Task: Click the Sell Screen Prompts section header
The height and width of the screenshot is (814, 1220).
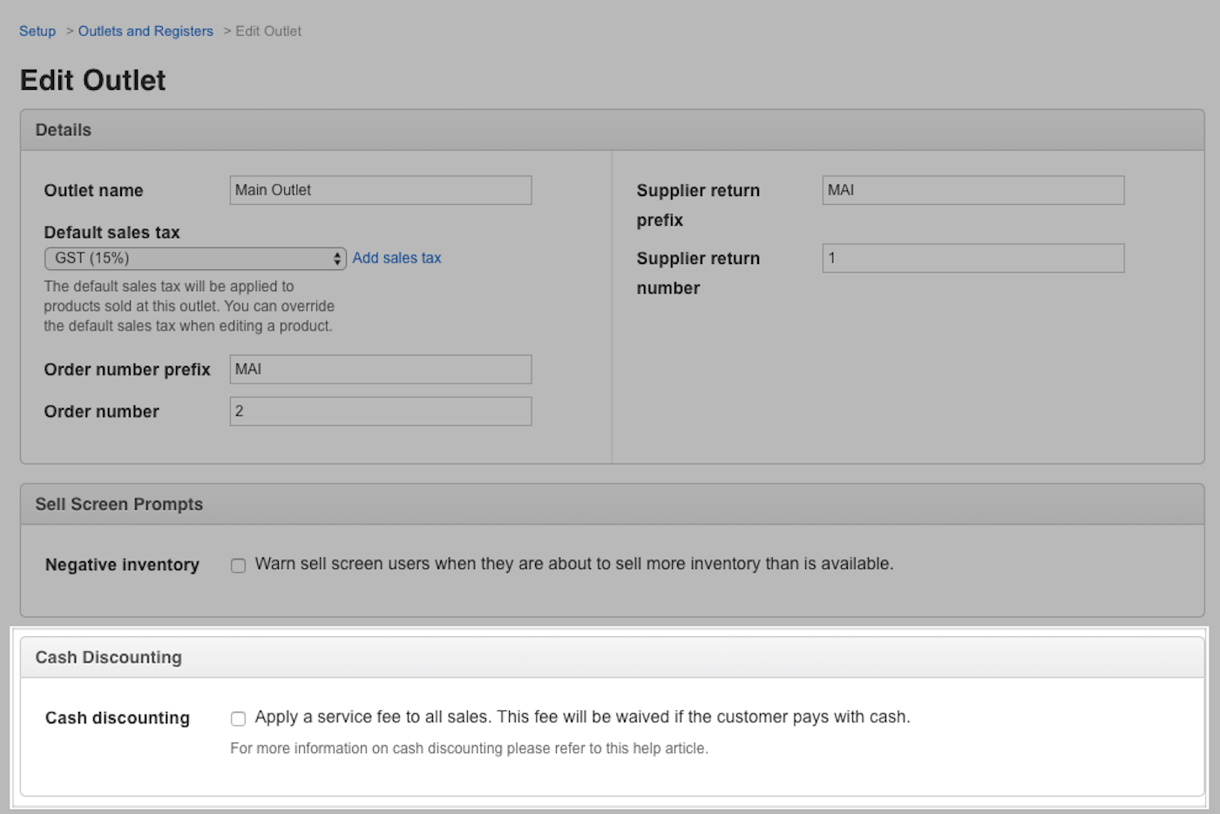Action: click(x=119, y=505)
